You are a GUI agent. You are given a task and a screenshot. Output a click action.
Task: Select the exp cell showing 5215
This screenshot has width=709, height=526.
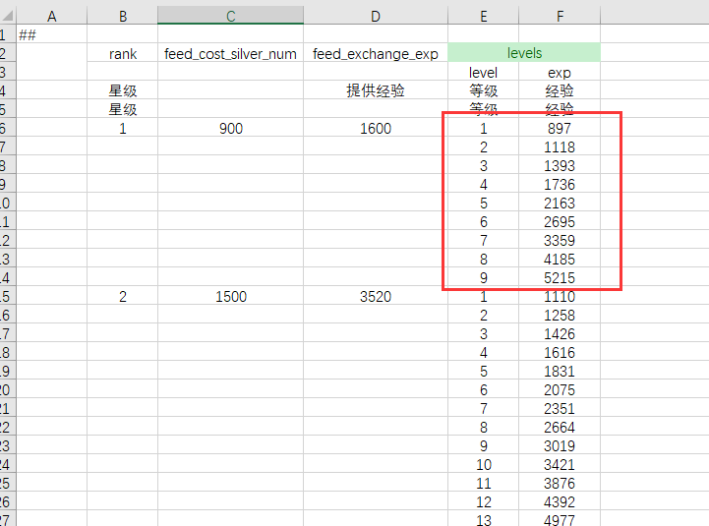(560, 278)
